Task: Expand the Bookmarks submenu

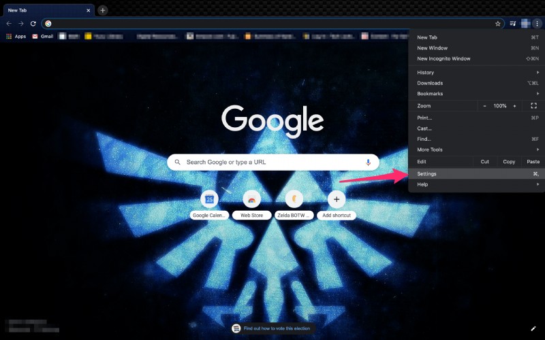Action: (x=476, y=94)
